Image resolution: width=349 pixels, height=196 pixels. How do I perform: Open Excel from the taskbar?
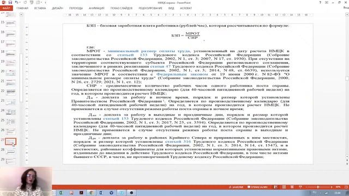click(x=61, y=193)
